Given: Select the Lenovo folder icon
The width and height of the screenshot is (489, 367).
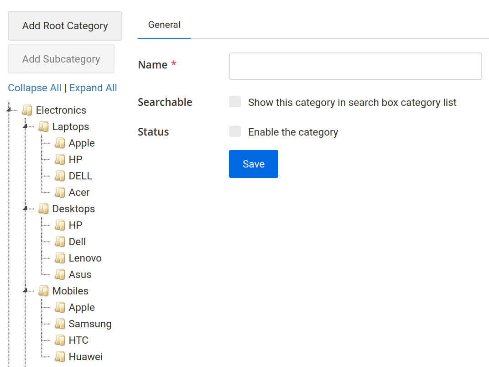Looking at the screenshot, I should tap(60, 257).
